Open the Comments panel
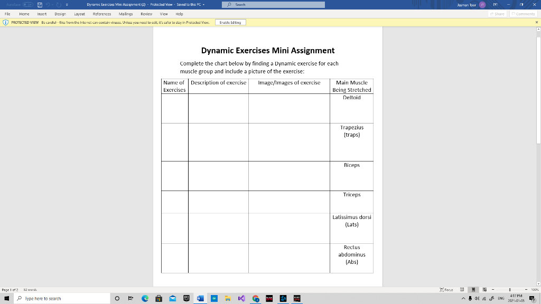 click(x=524, y=14)
